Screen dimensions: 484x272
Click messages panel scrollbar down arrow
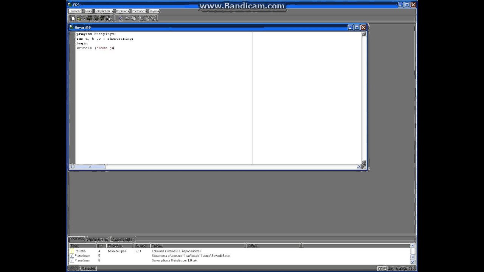pos(413,262)
